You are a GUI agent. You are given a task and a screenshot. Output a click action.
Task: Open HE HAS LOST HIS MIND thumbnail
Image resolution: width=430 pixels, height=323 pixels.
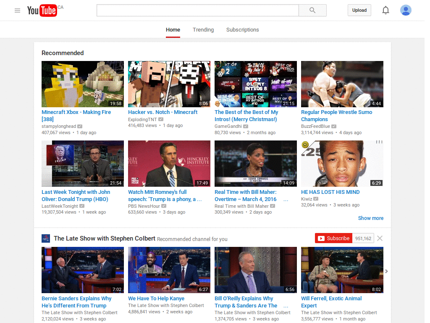click(342, 164)
